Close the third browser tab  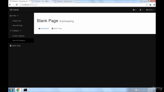click(74, 1)
